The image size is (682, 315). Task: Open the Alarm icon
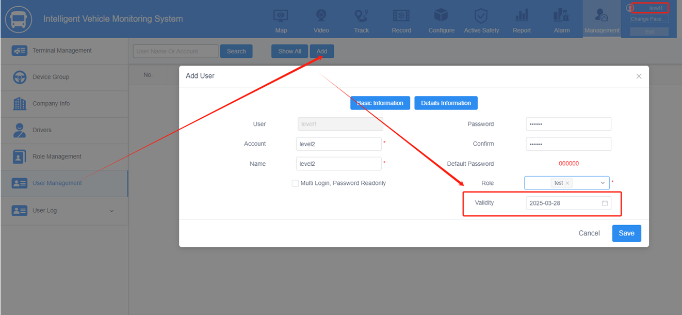tap(561, 15)
